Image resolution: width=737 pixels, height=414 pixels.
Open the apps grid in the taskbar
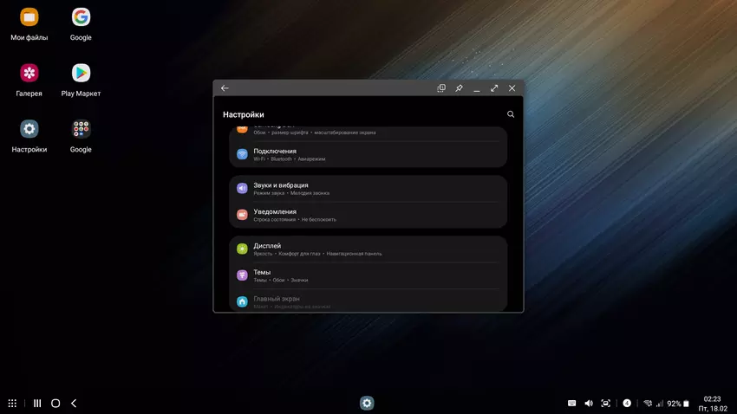12,404
